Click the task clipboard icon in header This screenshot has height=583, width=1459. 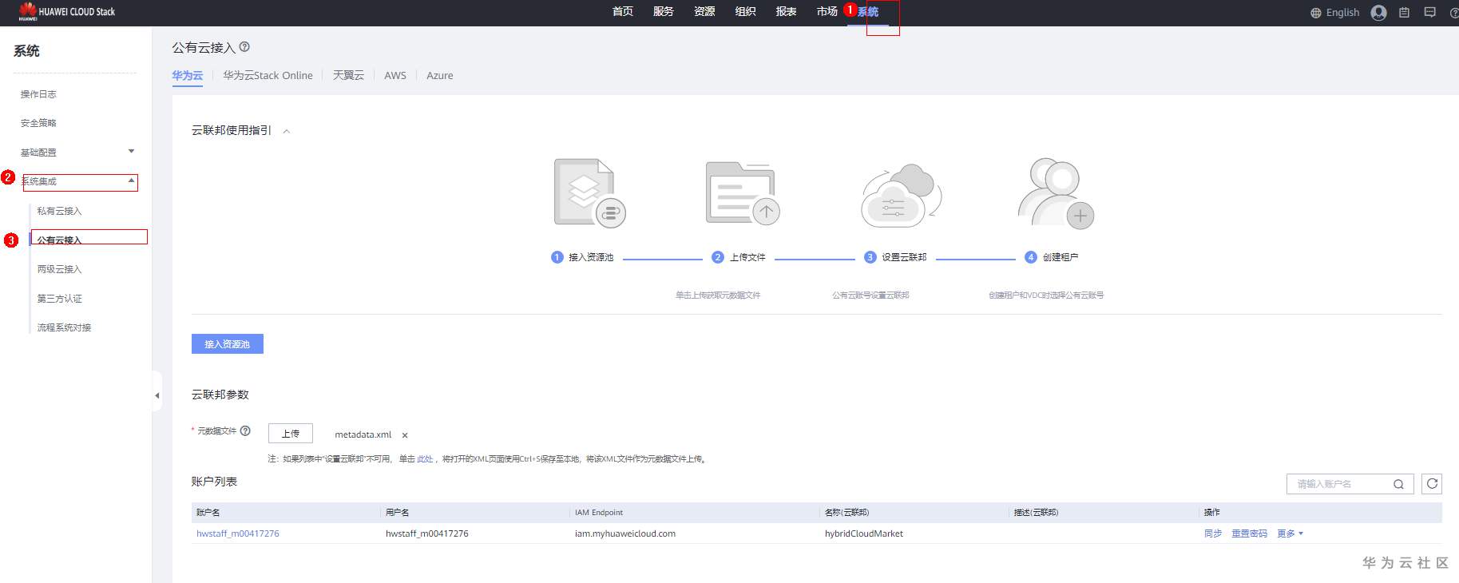tap(1404, 13)
